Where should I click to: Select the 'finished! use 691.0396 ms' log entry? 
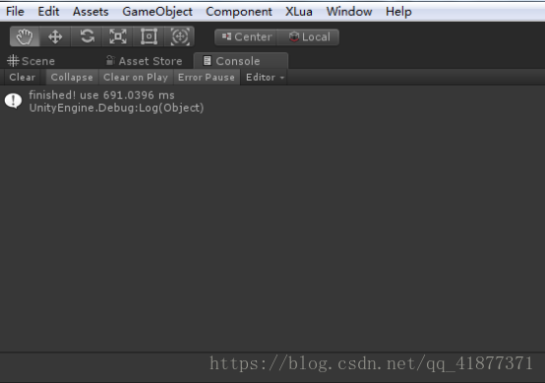click(272, 101)
